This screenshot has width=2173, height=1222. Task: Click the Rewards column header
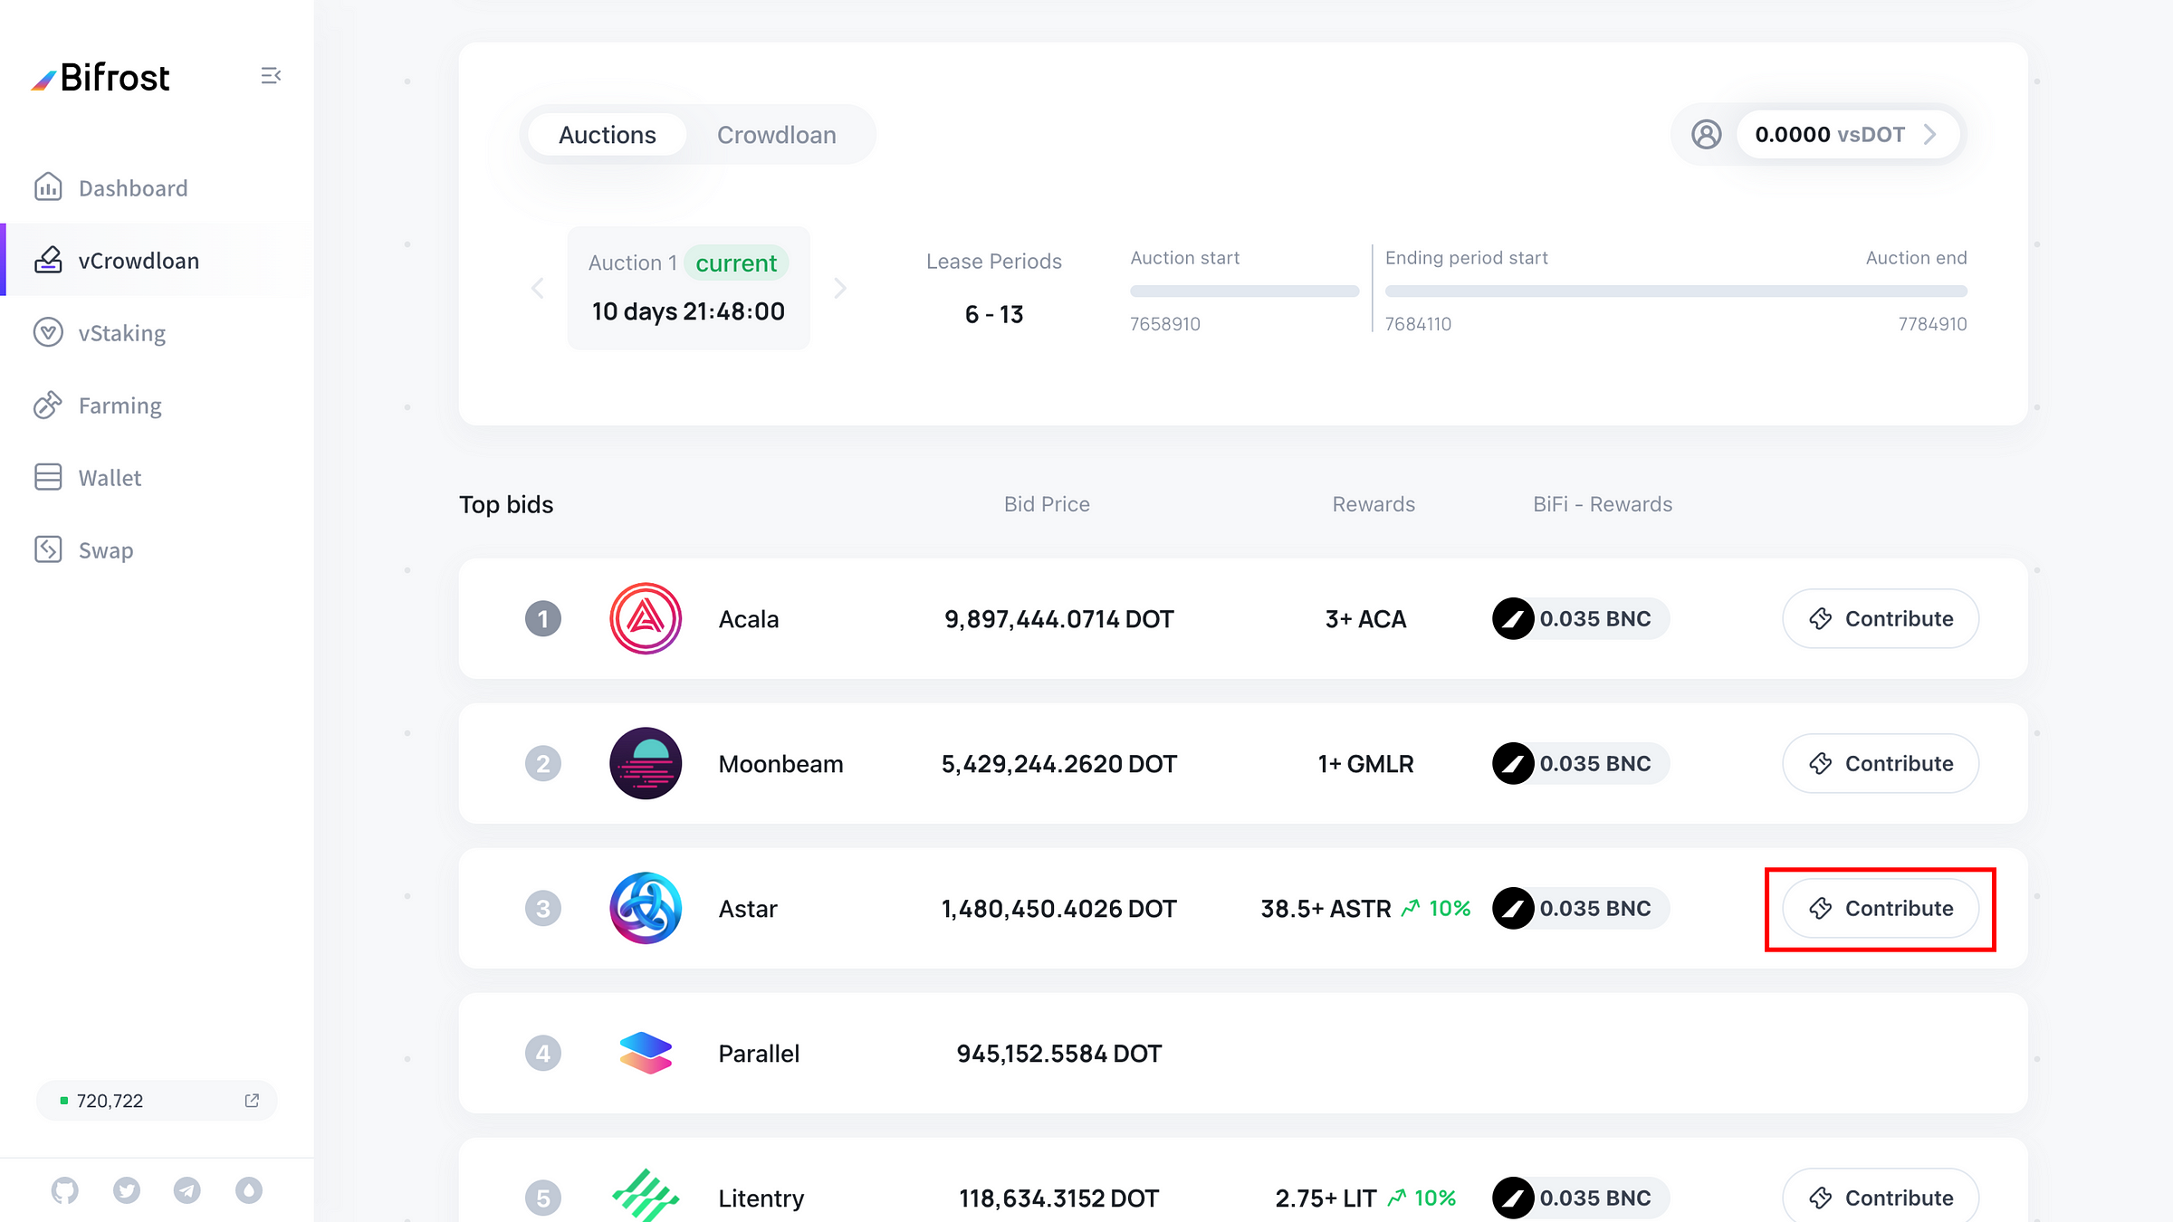(1374, 503)
